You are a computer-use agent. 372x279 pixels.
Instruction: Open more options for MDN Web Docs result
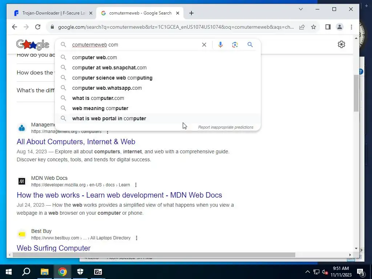[136, 185]
